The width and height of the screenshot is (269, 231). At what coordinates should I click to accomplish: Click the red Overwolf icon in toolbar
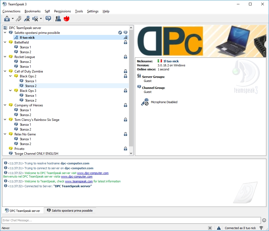66,19
